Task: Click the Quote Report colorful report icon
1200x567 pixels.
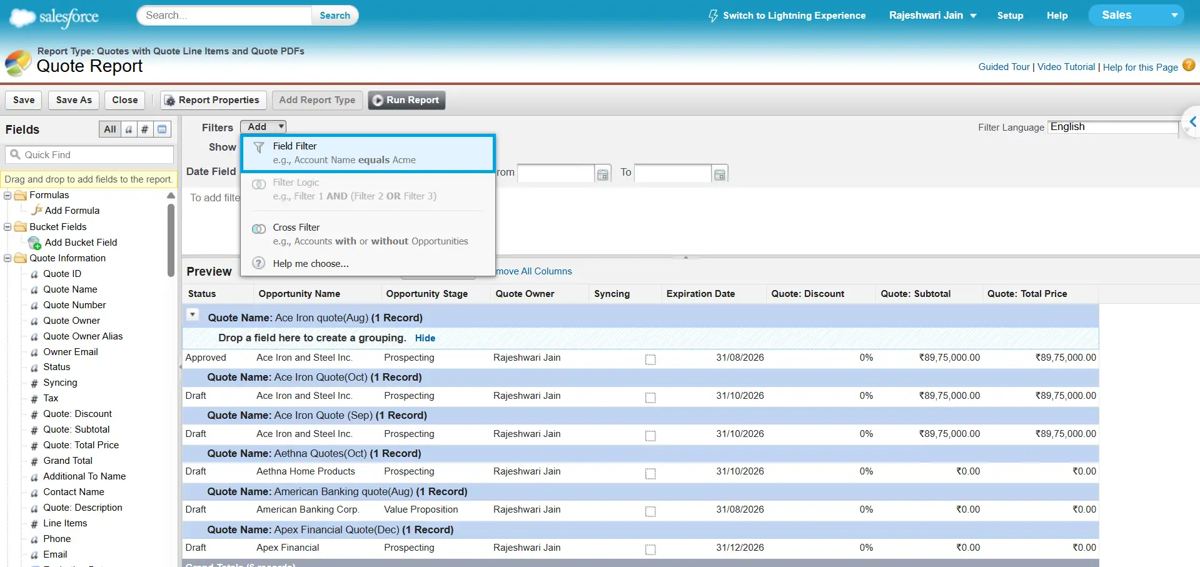Action: 18,63
